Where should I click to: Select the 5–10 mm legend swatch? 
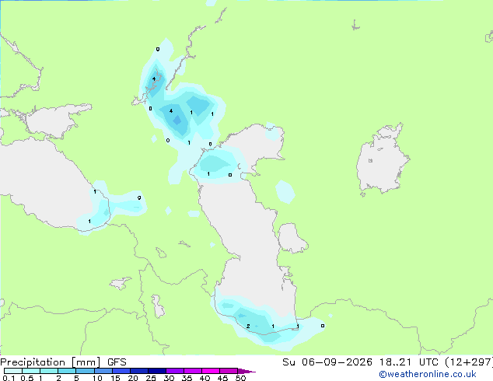tap(85, 371)
